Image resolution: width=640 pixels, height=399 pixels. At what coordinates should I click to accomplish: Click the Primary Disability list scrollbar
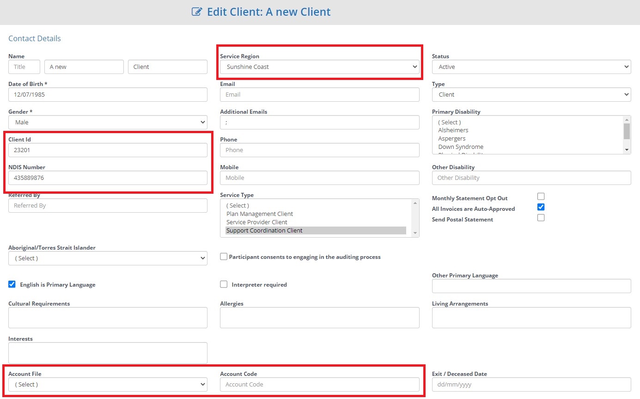pyautogui.click(x=627, y=135)
